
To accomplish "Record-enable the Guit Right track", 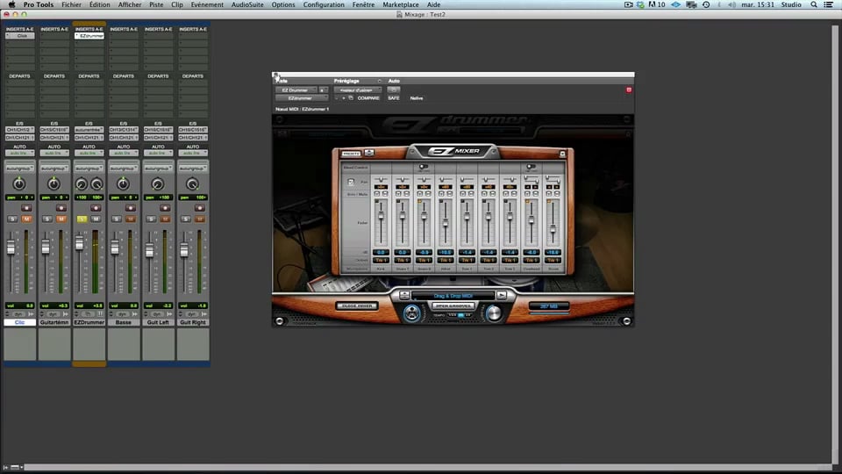I will pos(200,207).
